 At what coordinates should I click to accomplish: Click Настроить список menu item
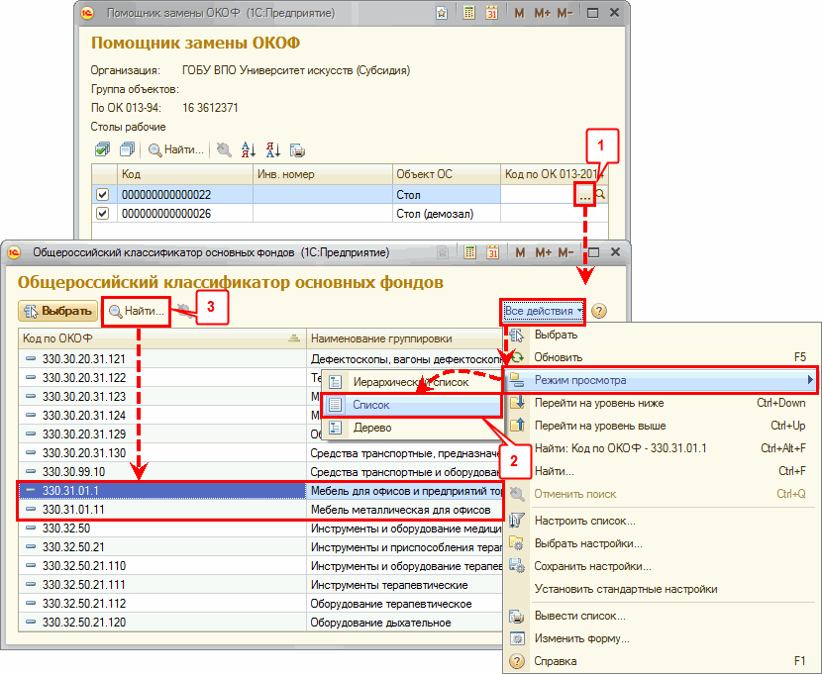pos(584,521)
